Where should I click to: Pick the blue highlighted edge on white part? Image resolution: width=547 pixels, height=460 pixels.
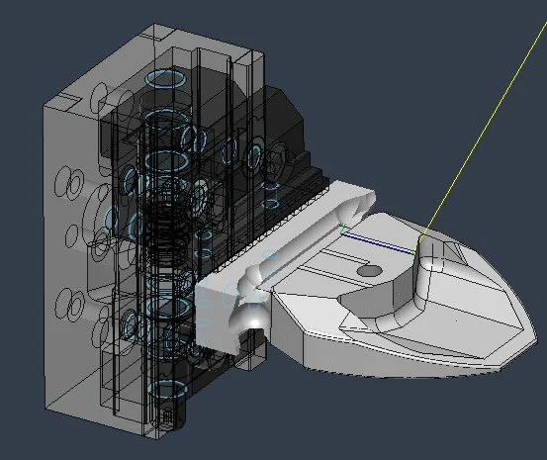[x=379, y=243]
